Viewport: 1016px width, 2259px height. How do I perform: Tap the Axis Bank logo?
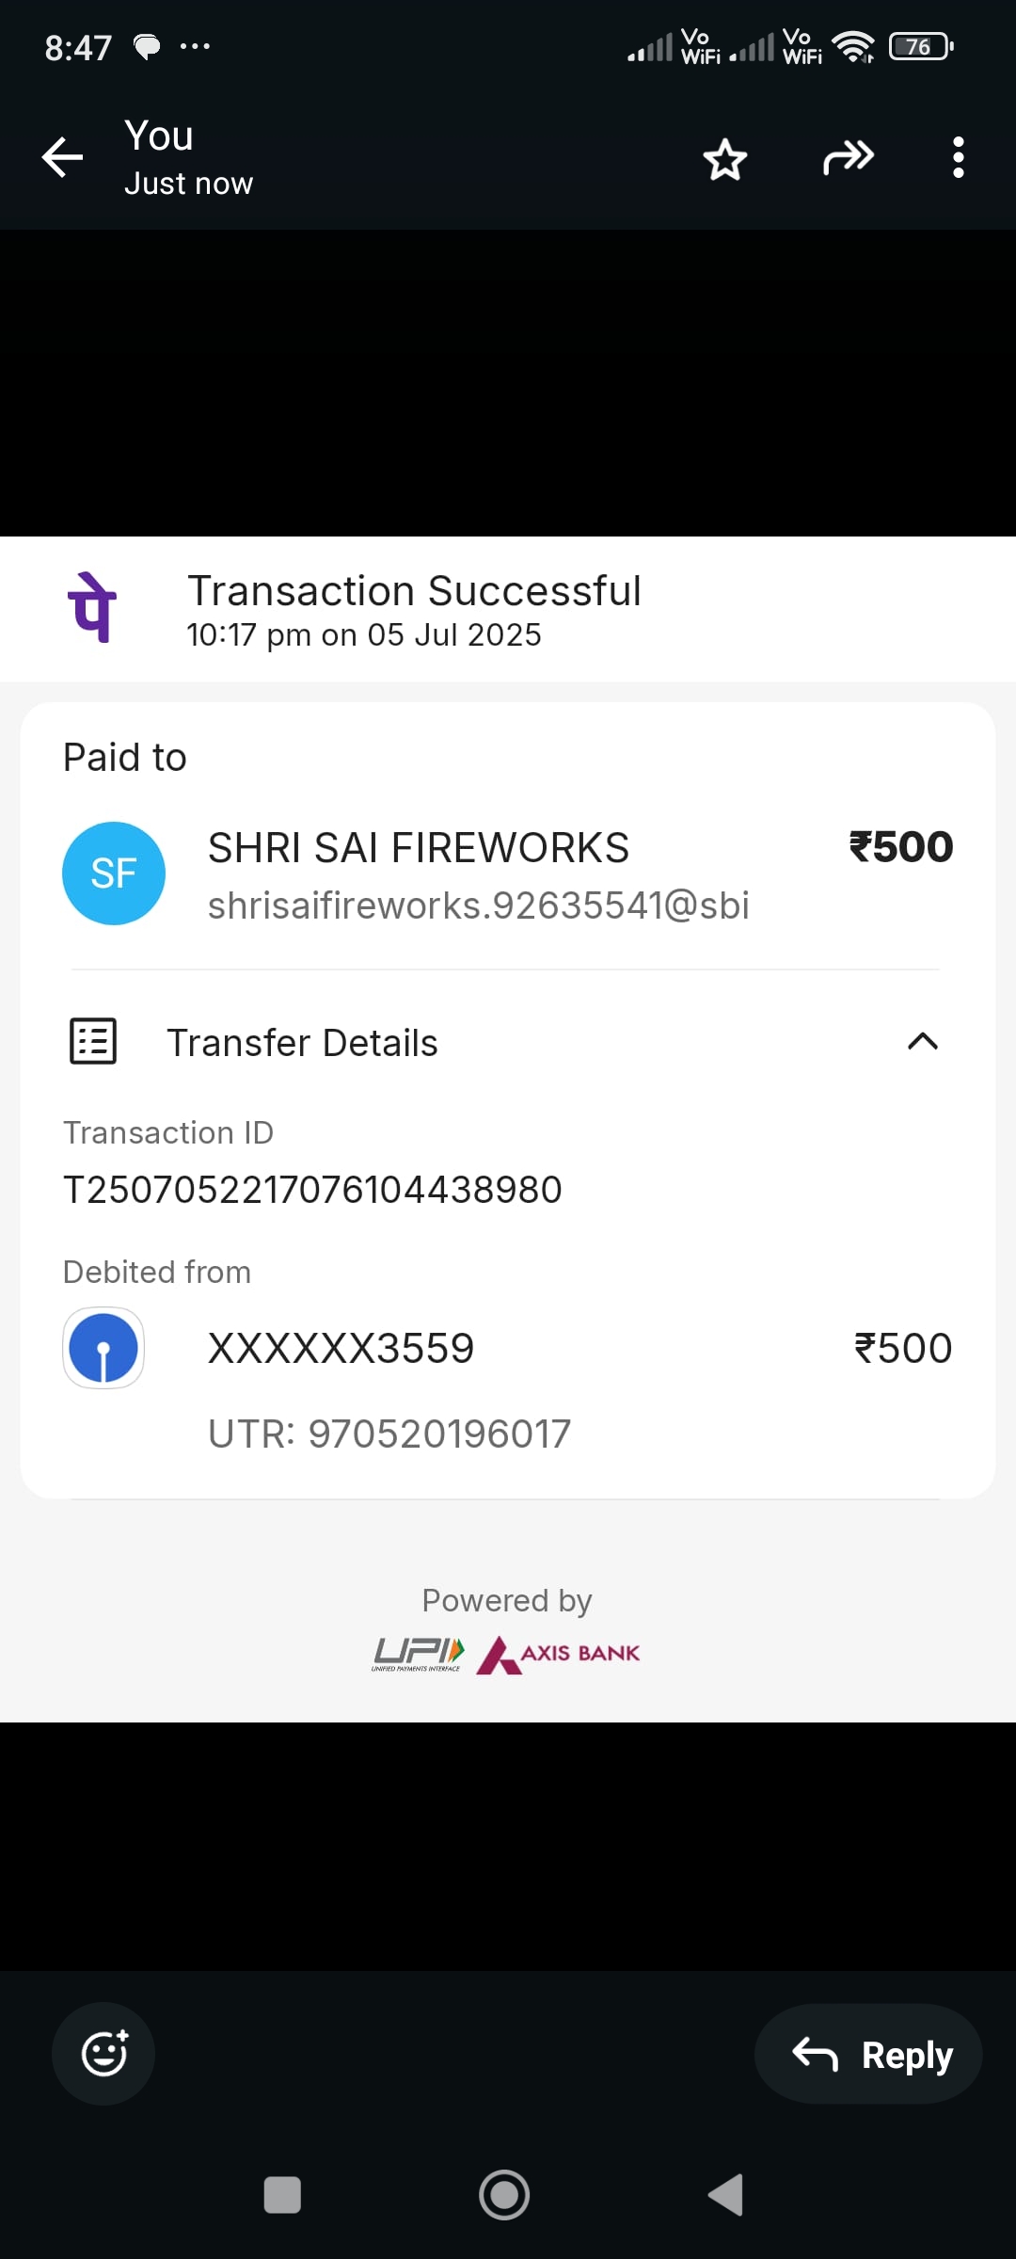[559, 1654]
